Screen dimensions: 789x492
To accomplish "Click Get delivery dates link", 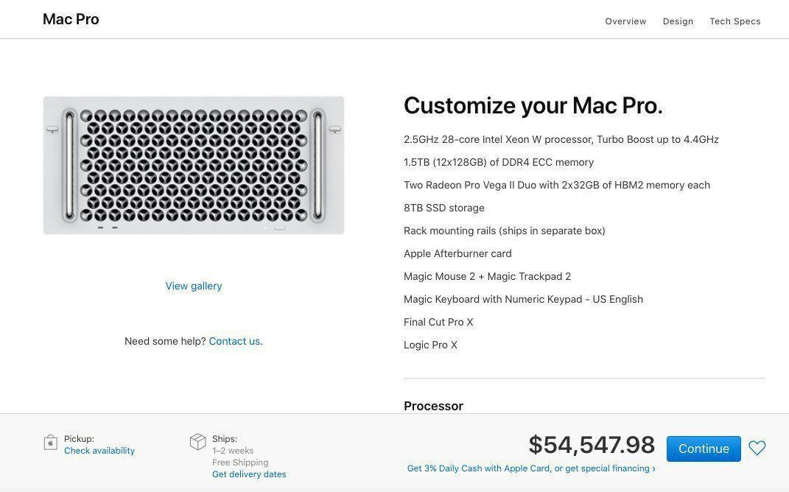I will [x=249, y=474].
